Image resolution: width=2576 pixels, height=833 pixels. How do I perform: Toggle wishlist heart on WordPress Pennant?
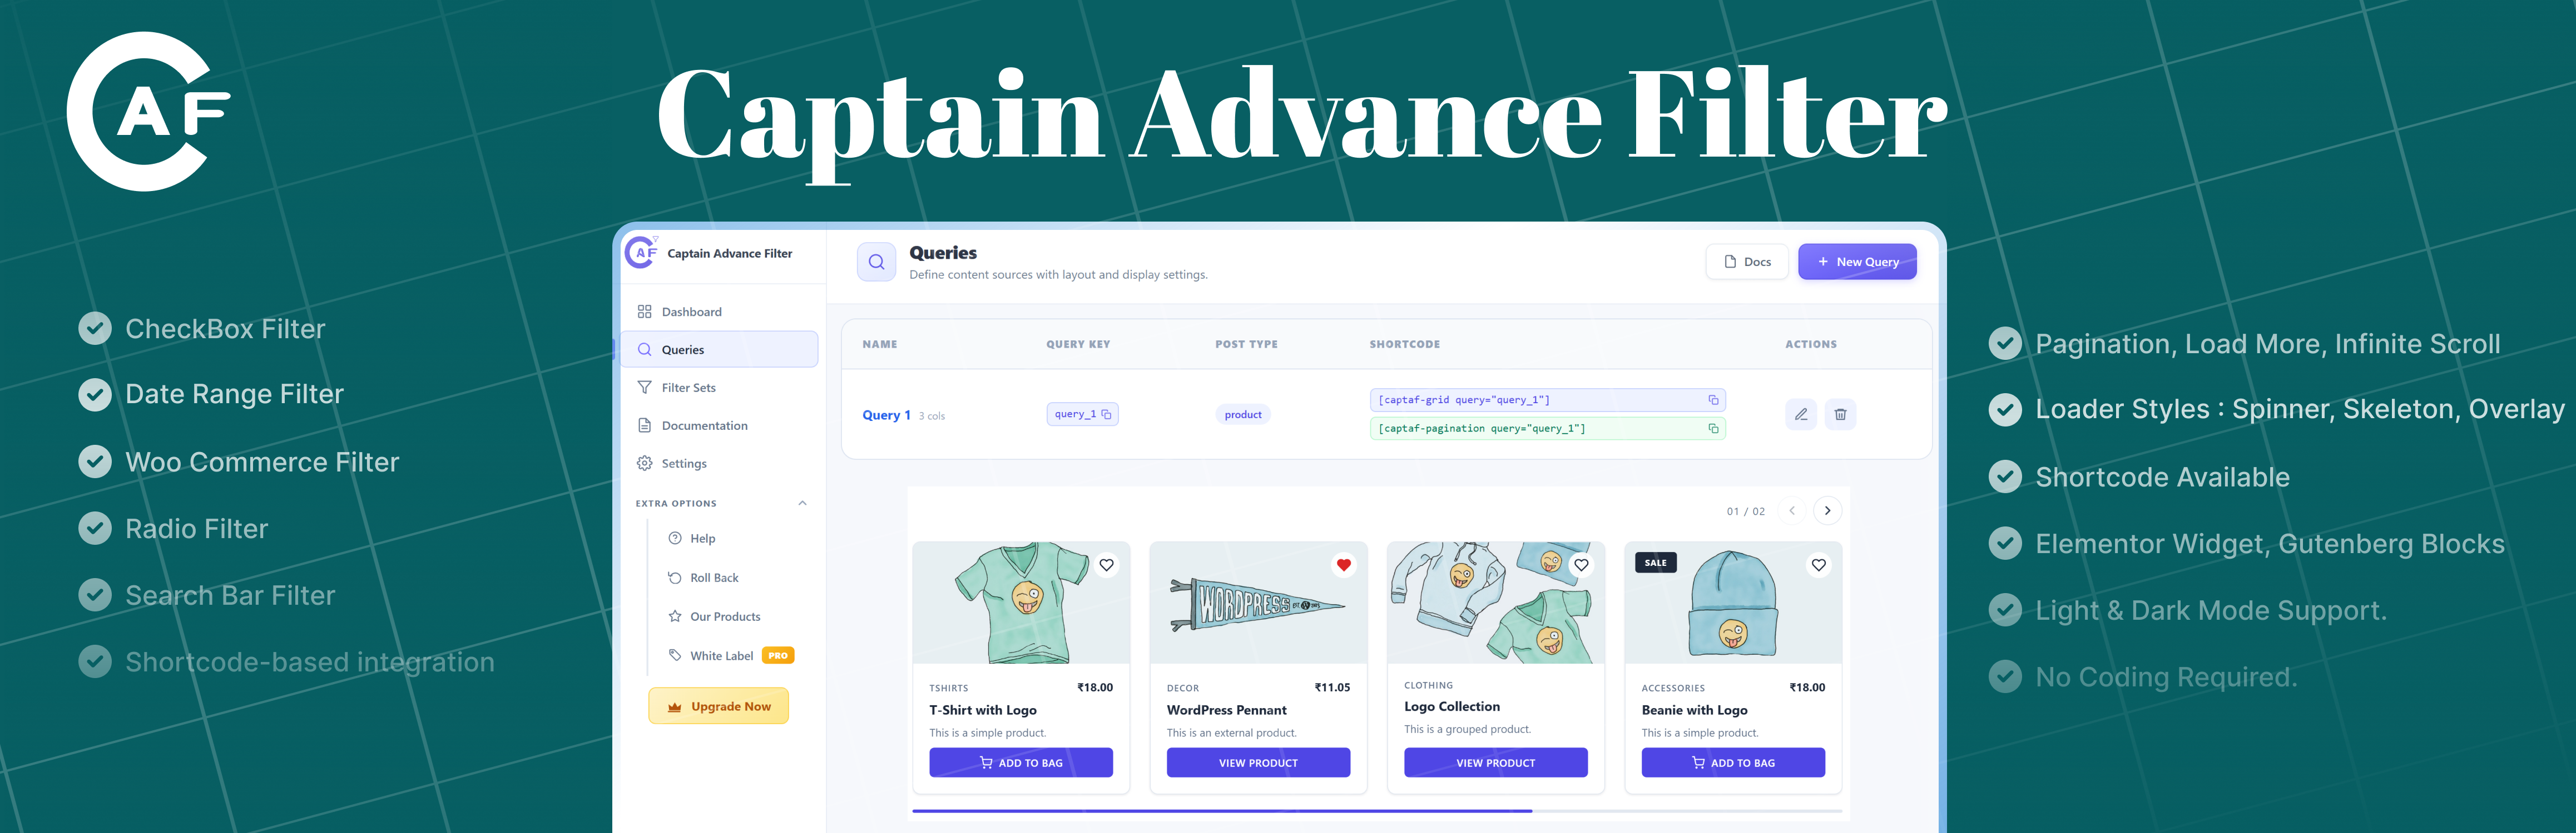(1343, 565)
